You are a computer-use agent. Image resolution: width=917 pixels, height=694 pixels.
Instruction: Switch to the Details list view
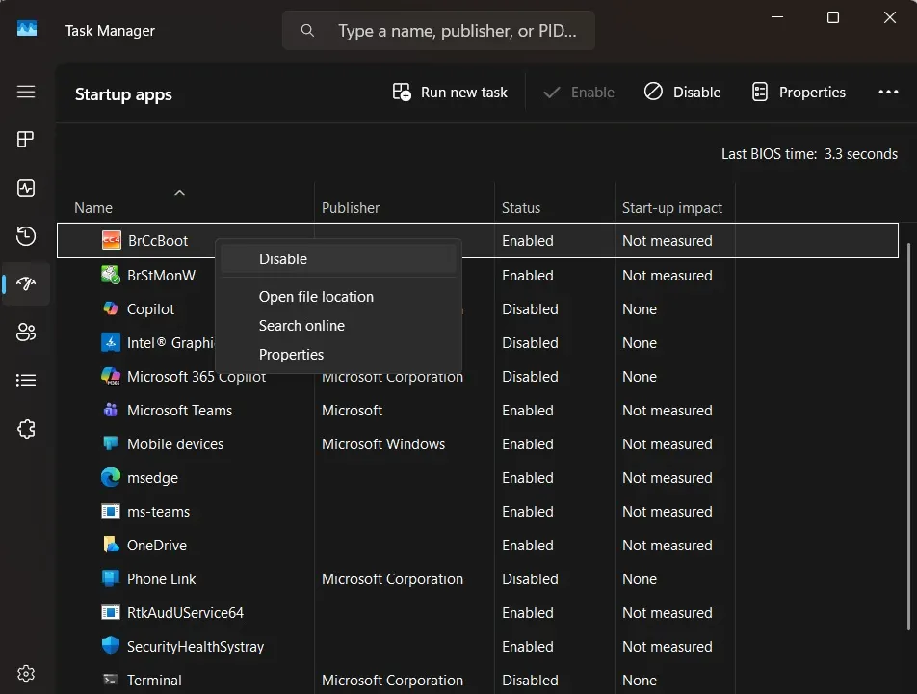pyautogui.click(x=26, y=380)
